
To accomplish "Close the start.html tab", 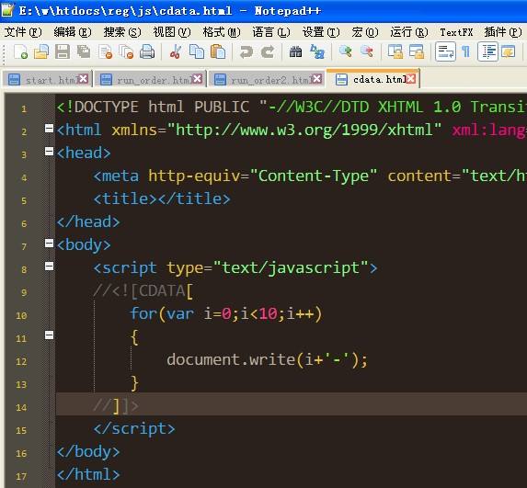I will (83, 79).
